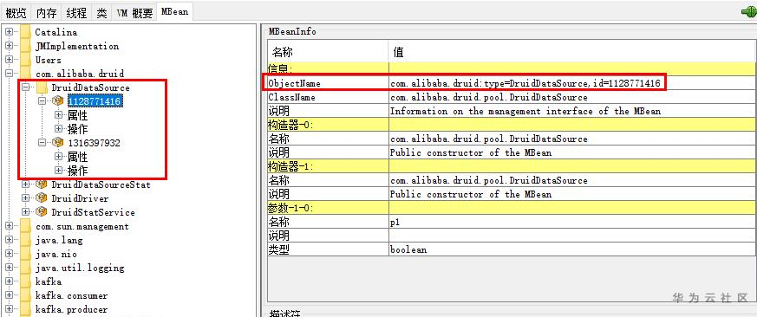This screenshot has height=317, width=757.
Task: Expand the kafka.producer tree node
Action: point(10,309)
